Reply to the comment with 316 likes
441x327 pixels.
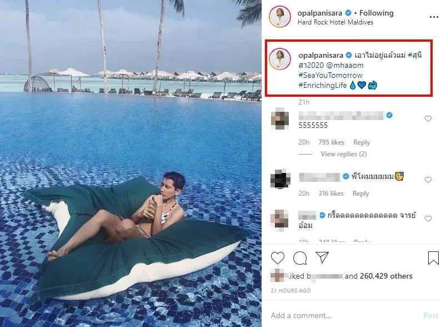pyautogui.click(x=360, y=194)
